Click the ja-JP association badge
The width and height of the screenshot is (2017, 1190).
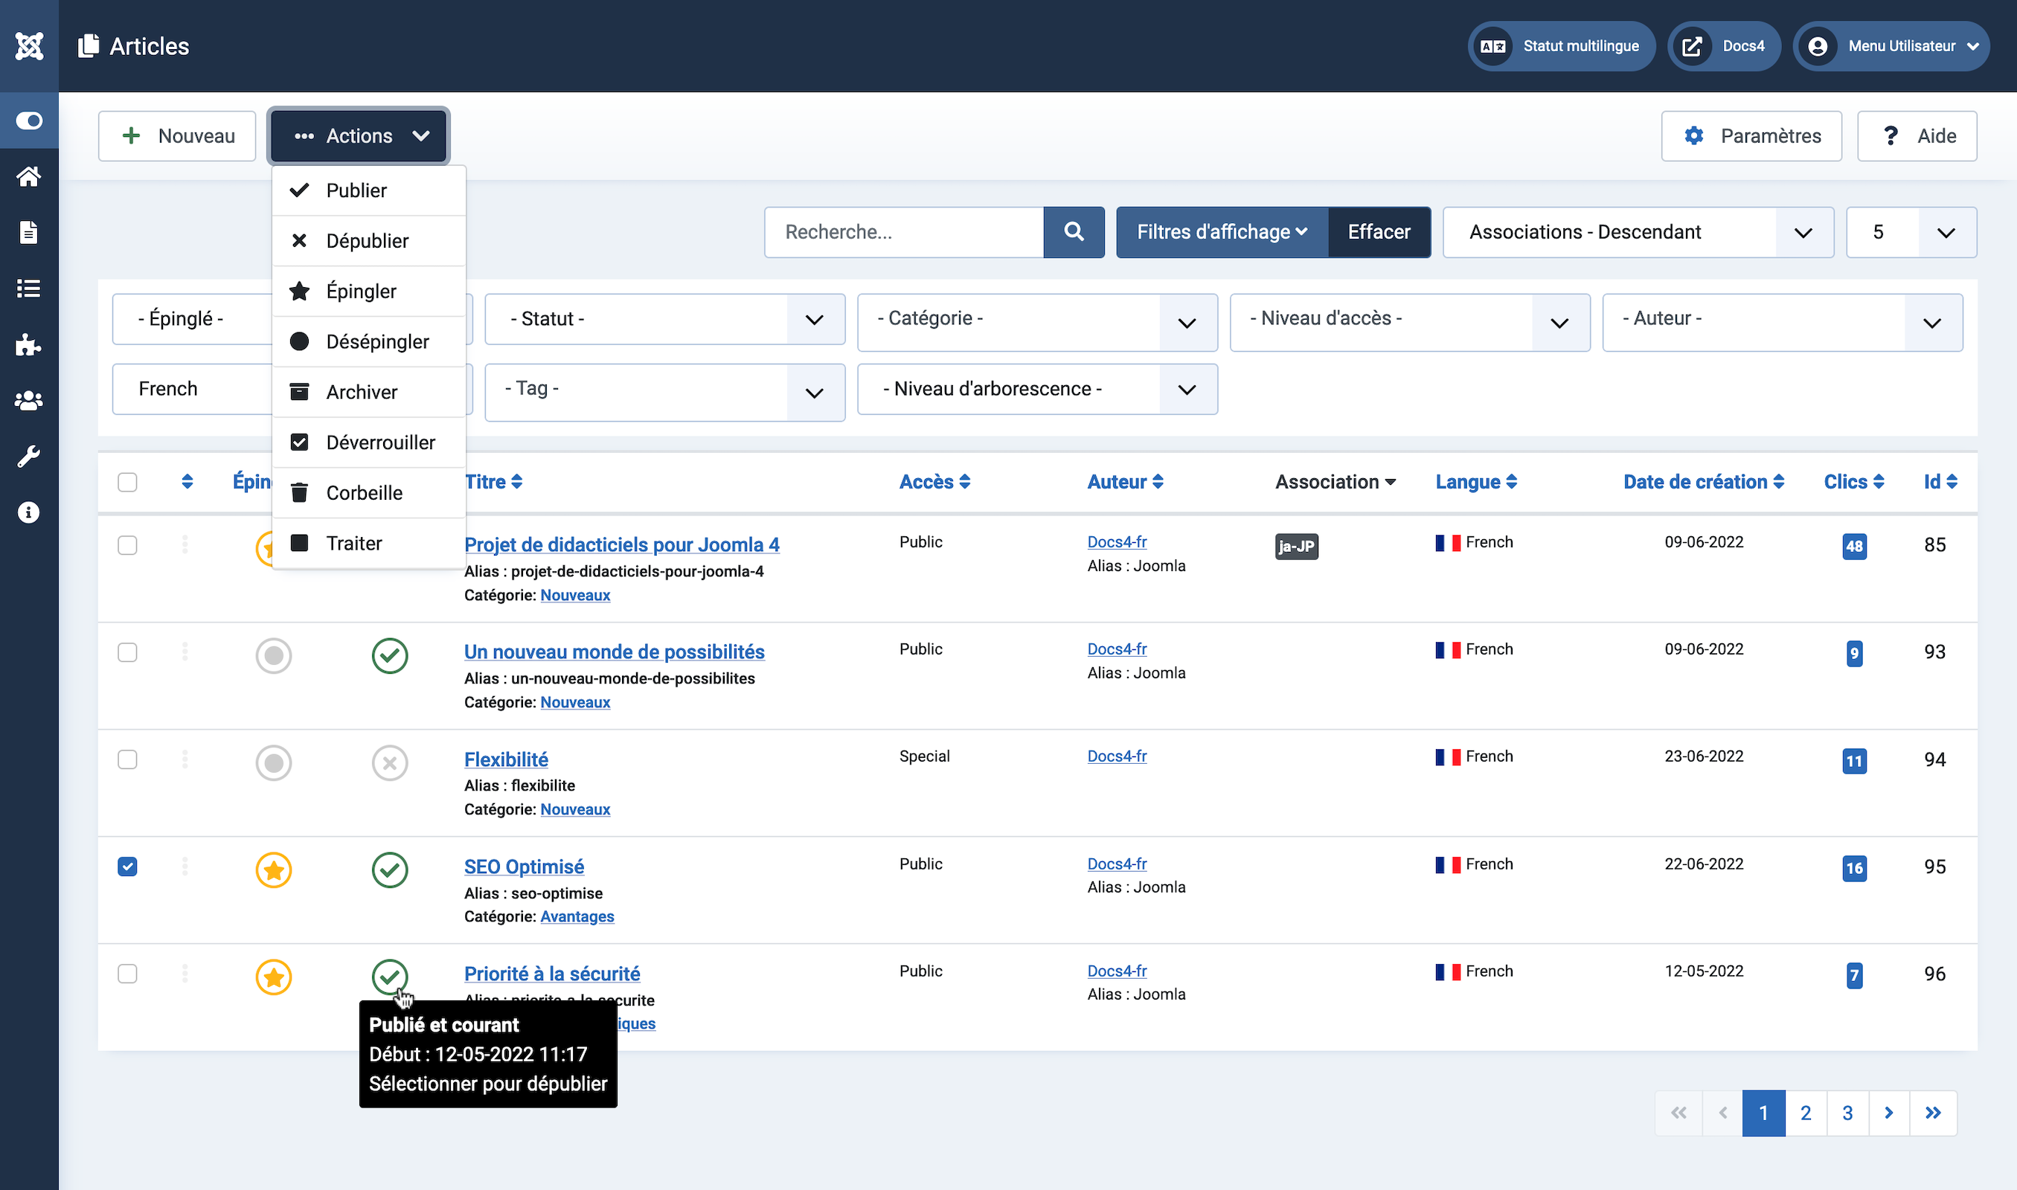pyautogui.click(x=1296, y=546)
